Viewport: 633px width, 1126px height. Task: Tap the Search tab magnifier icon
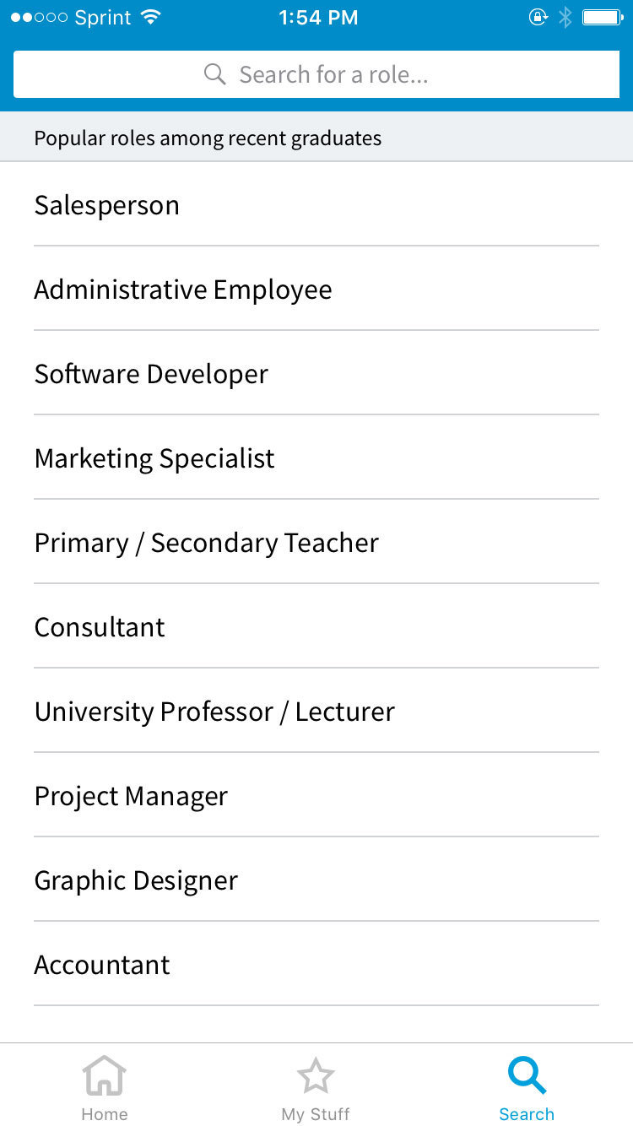[527, 1077]
